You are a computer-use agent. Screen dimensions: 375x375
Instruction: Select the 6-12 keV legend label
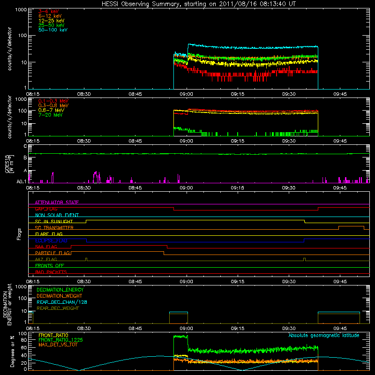coord(50,16)
